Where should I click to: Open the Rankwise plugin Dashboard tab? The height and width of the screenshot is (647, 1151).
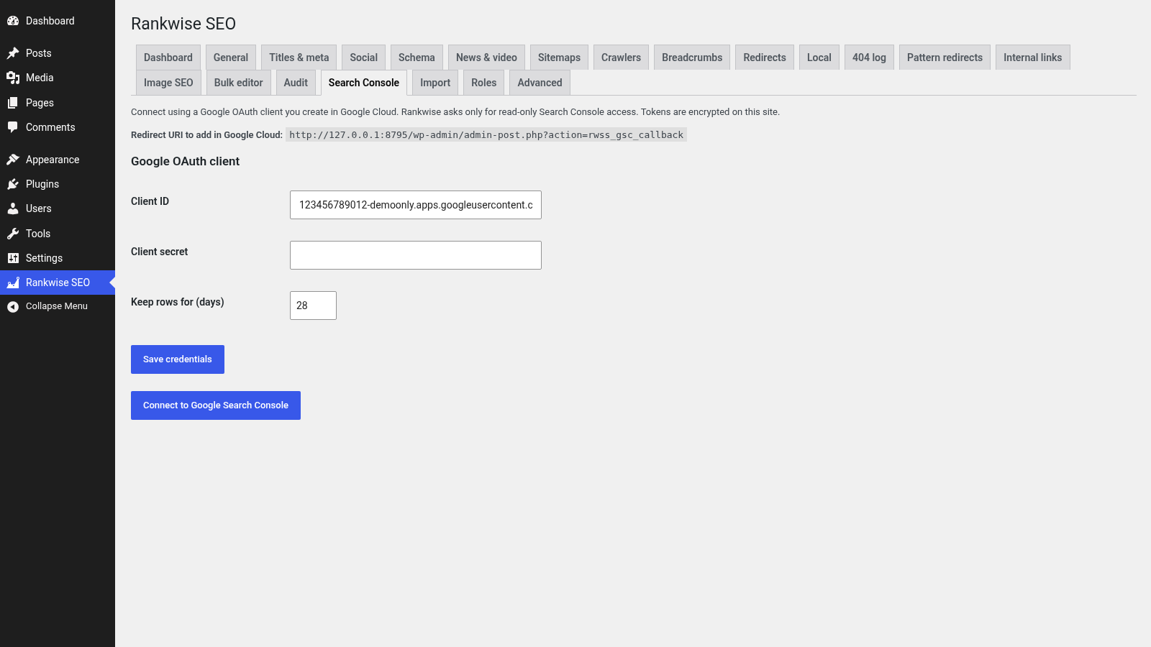tap(168, 58)
